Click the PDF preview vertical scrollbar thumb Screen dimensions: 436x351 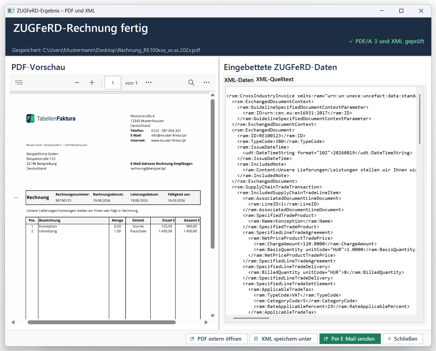(213, 174)
